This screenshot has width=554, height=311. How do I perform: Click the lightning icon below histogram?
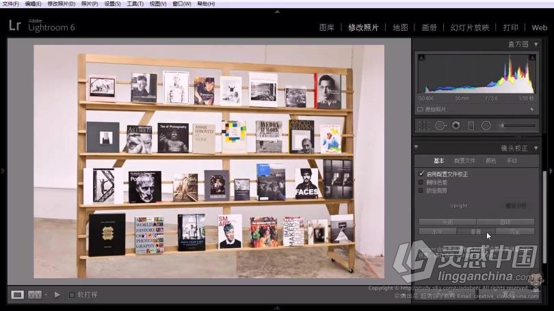(532, 109)
